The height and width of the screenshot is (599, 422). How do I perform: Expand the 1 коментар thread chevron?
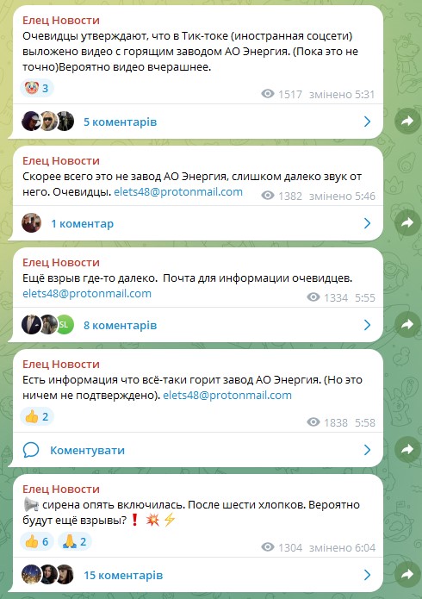point(367,223)
